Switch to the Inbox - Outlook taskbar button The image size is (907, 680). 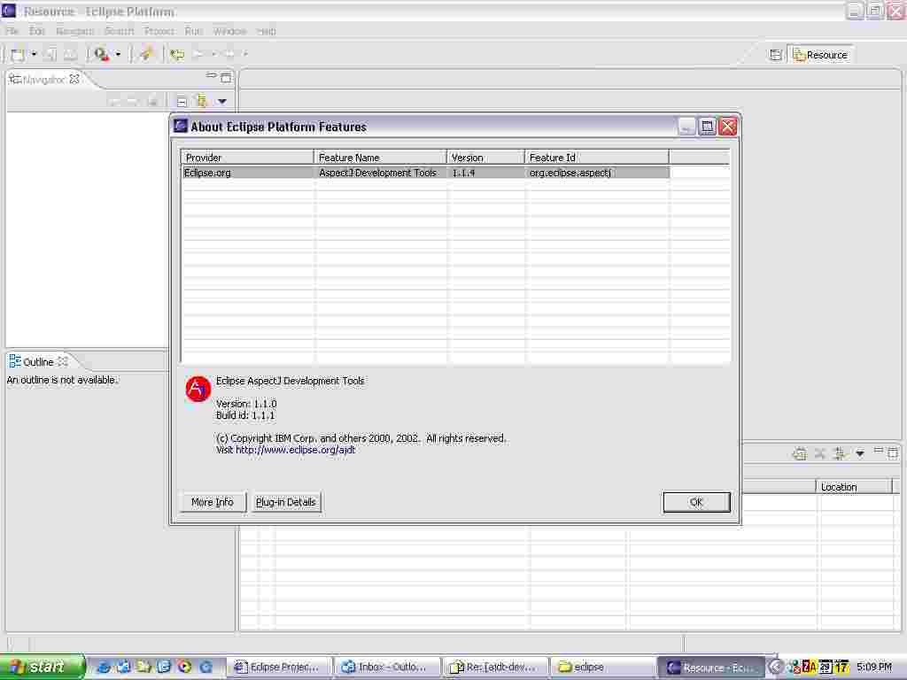(x=388, y=668)
